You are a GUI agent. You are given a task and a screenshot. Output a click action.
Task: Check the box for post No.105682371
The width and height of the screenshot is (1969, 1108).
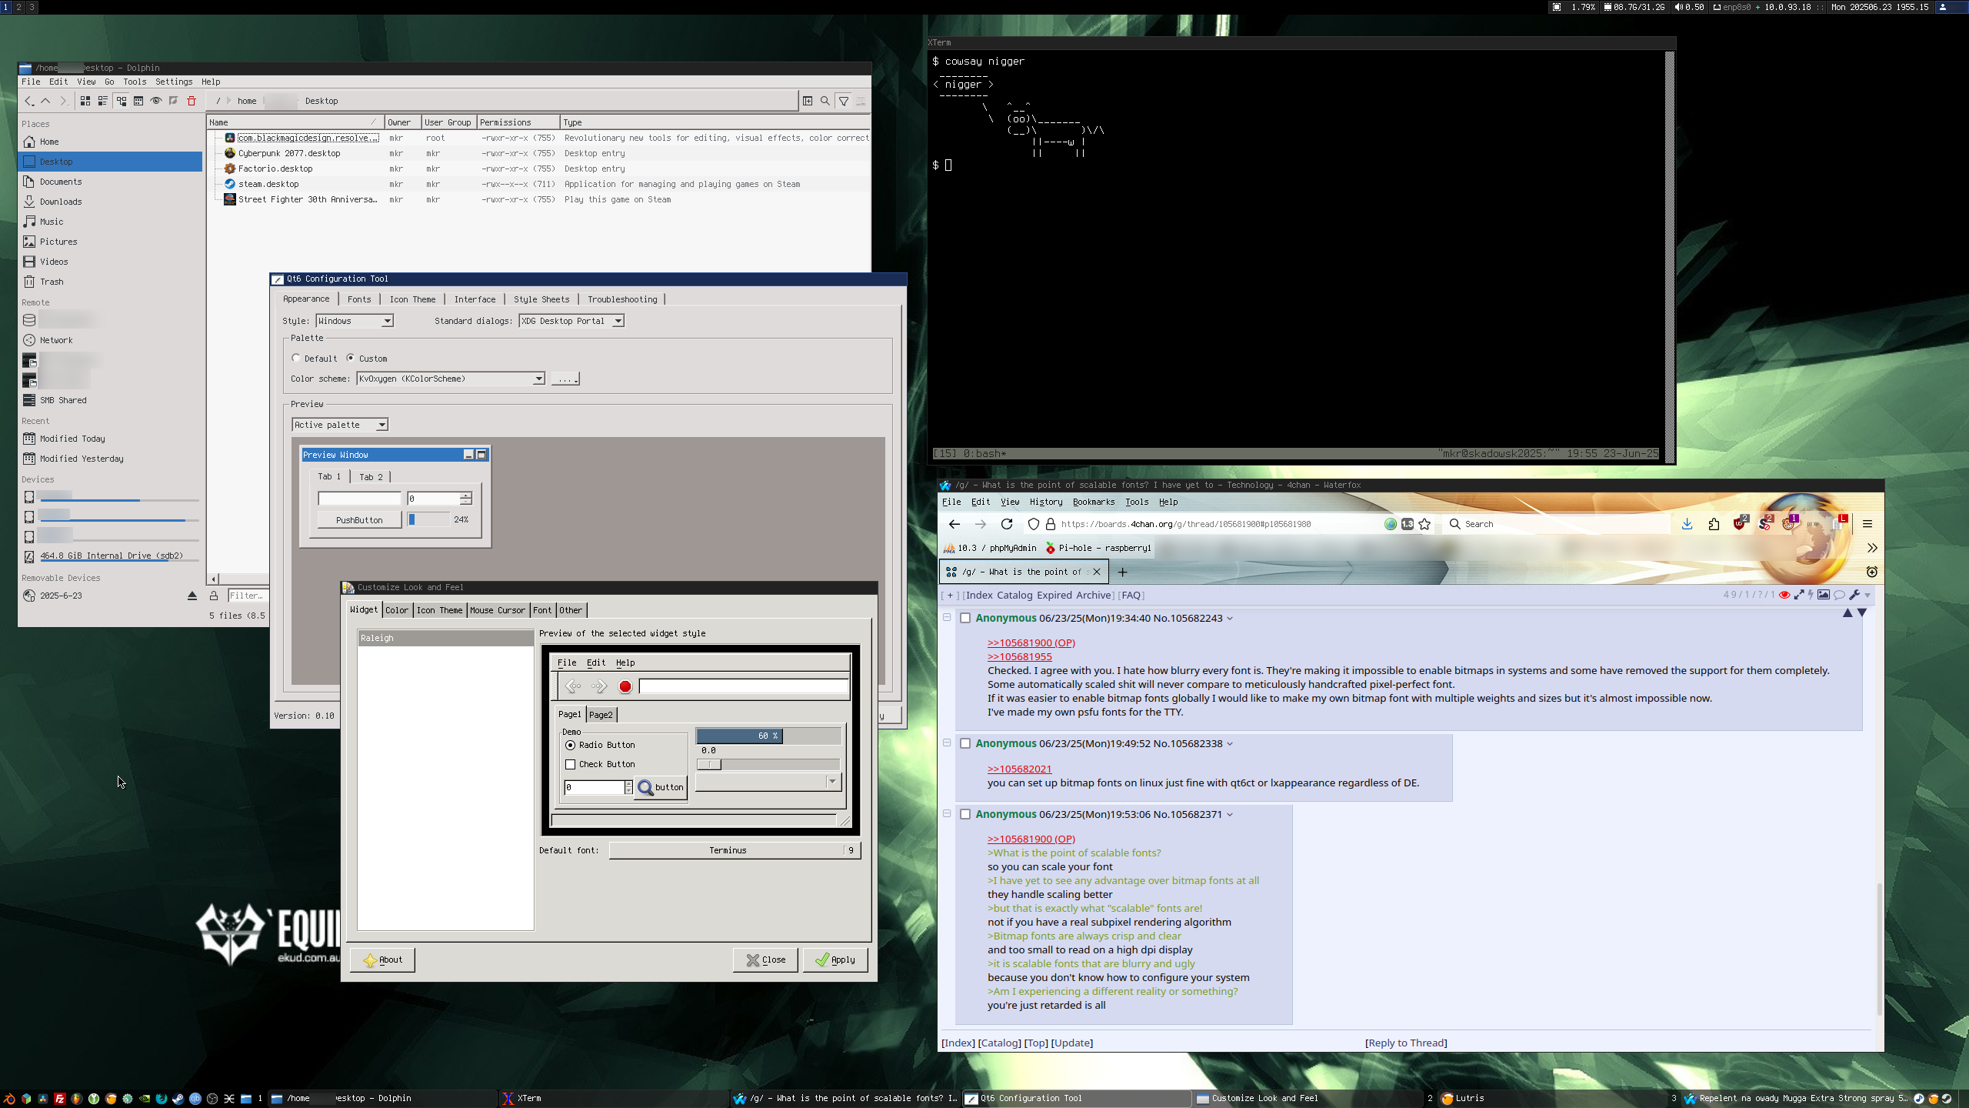[x=965, y=814]
